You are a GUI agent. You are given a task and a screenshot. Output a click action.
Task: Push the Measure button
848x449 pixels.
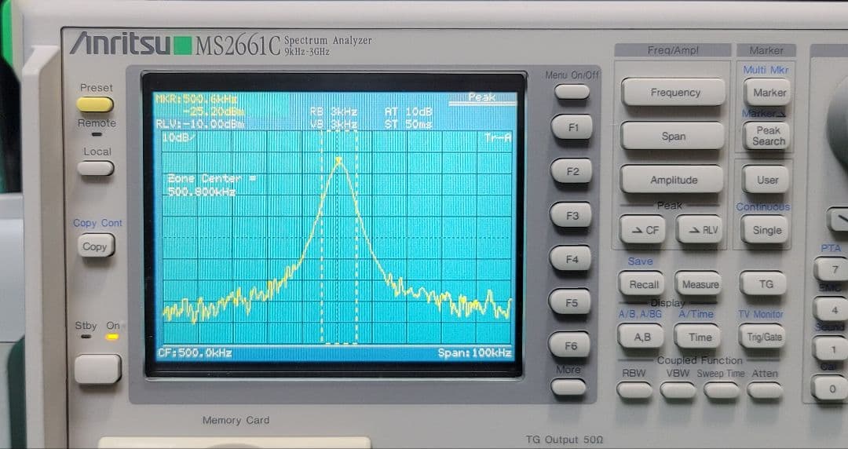tap(699, 284)
